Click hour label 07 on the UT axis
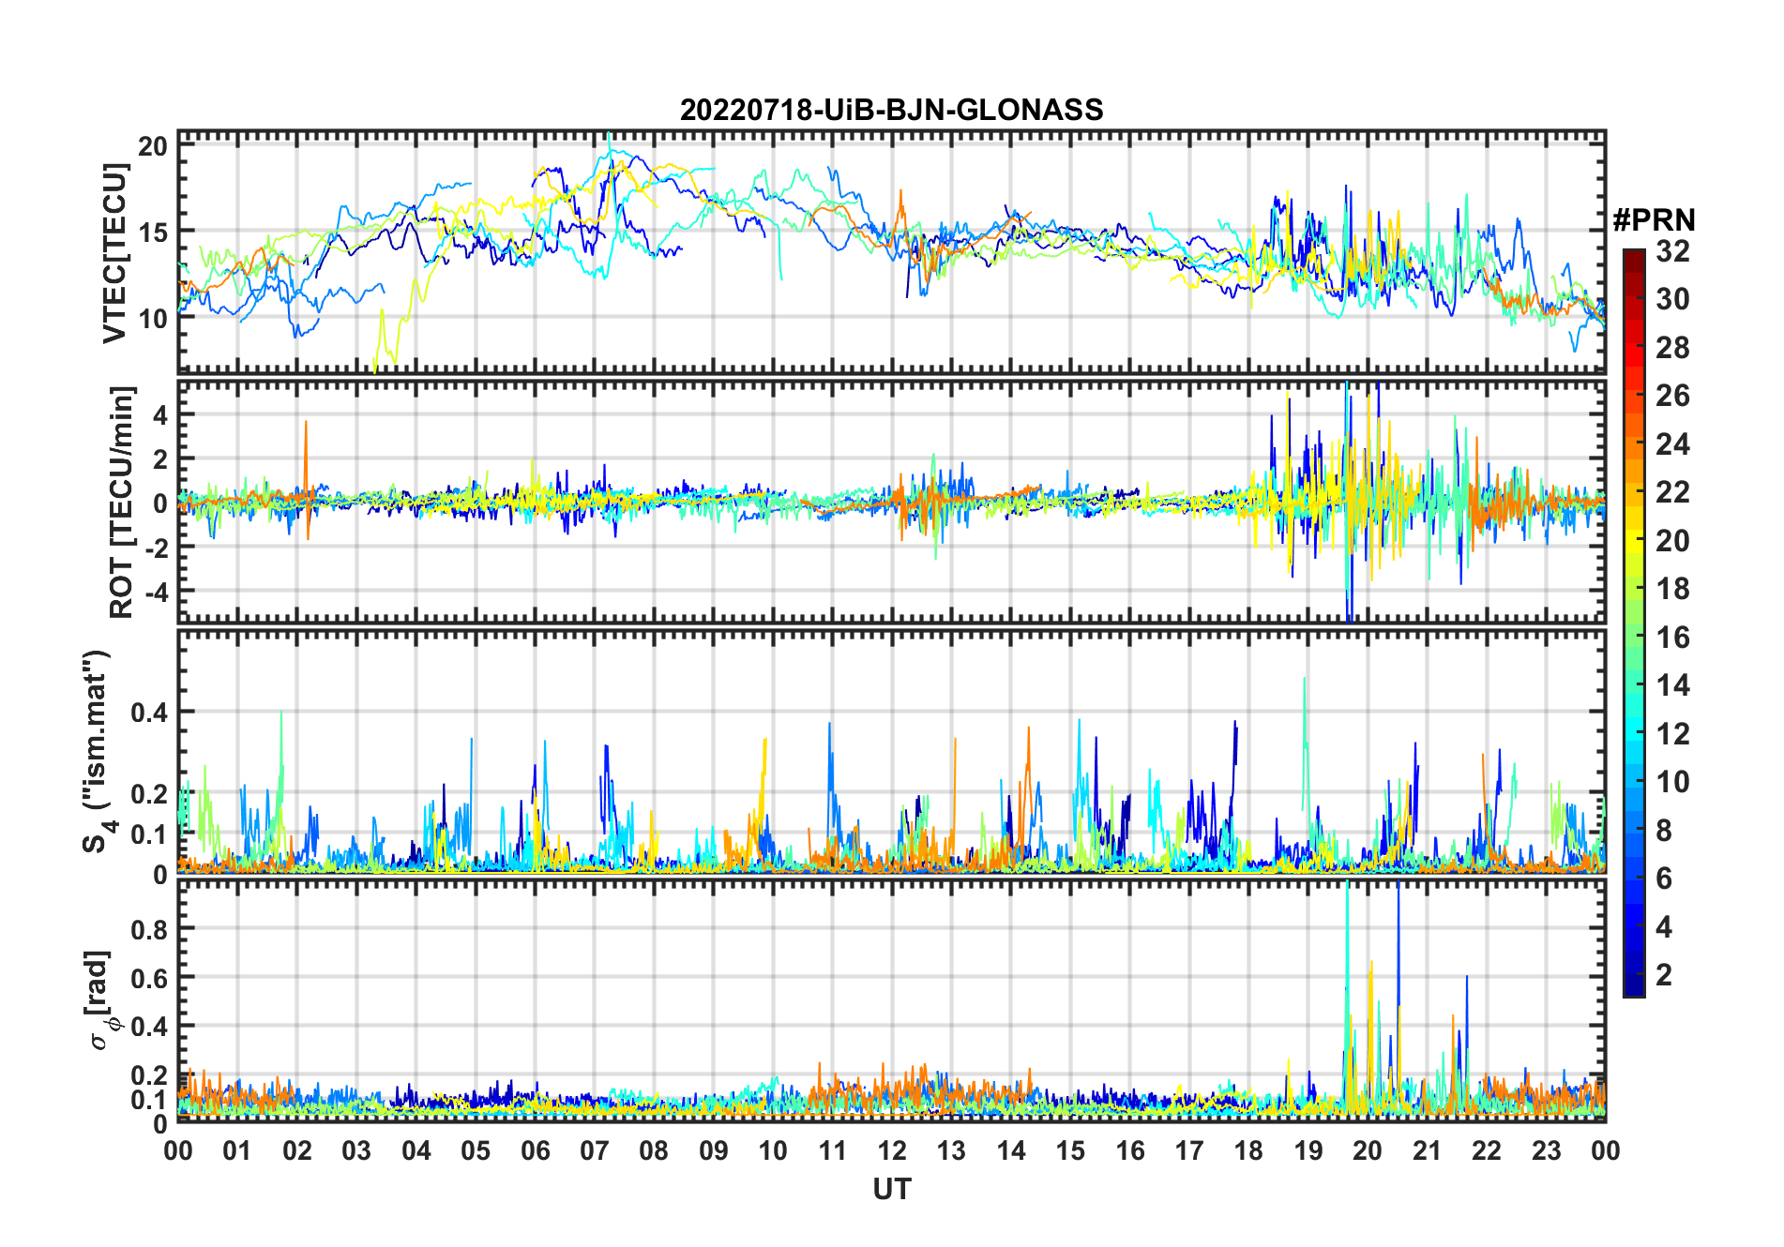The image size is (1784, 1247). 595,1150
